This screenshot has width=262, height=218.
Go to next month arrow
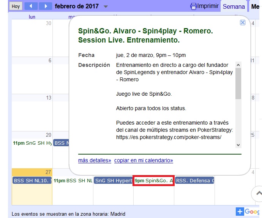pos(46,6)
